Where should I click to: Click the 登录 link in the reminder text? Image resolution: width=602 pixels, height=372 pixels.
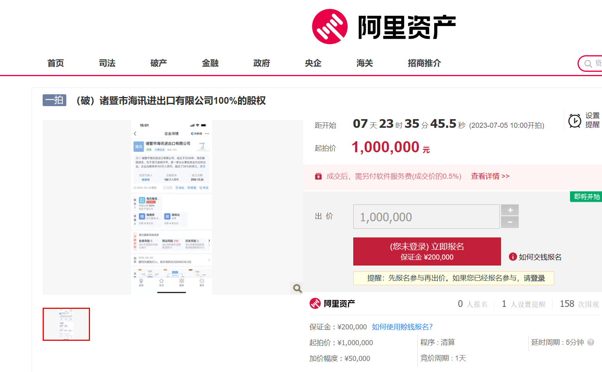tap(539, 278)
